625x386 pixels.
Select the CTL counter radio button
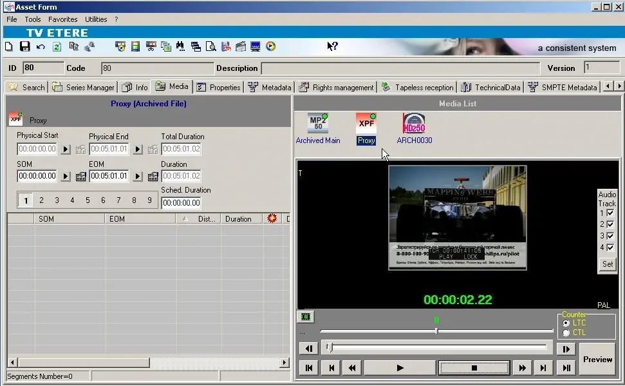tap(566, 333)
